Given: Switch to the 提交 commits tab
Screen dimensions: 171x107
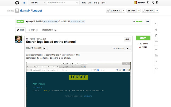Looking at the screenshot, I should [x=33, y=30].
